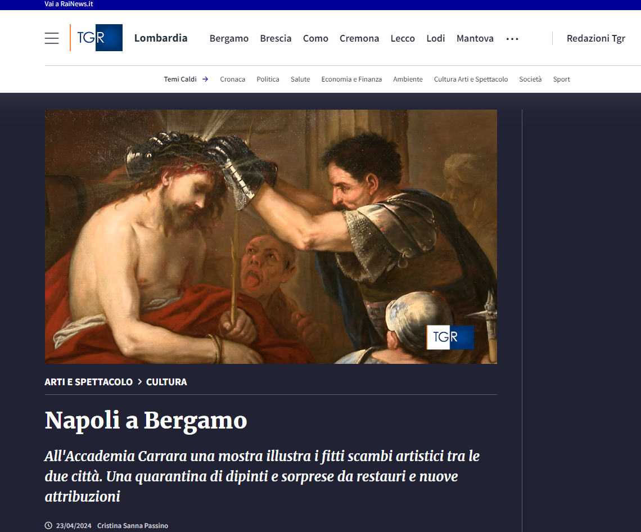This screenshot has height=532, width=641.
Task: Go to Bergamo news section
Action: coord(229,38)
